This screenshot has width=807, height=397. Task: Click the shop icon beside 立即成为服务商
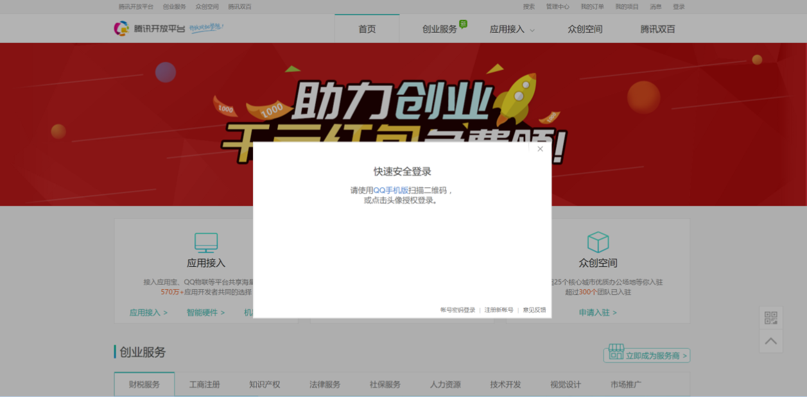pos(616,351)
